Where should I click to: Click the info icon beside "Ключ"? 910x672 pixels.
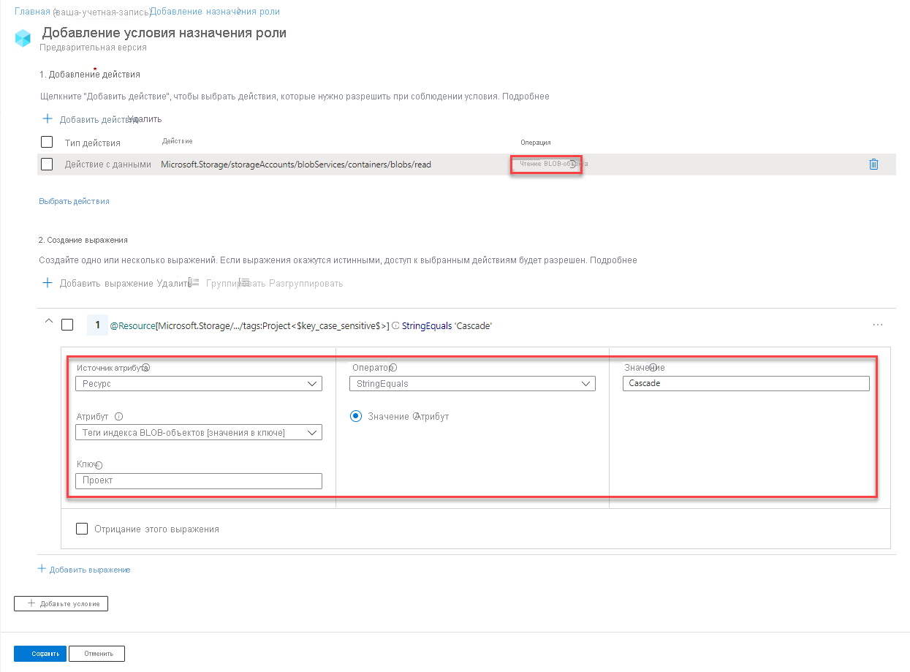pos(98,464)
